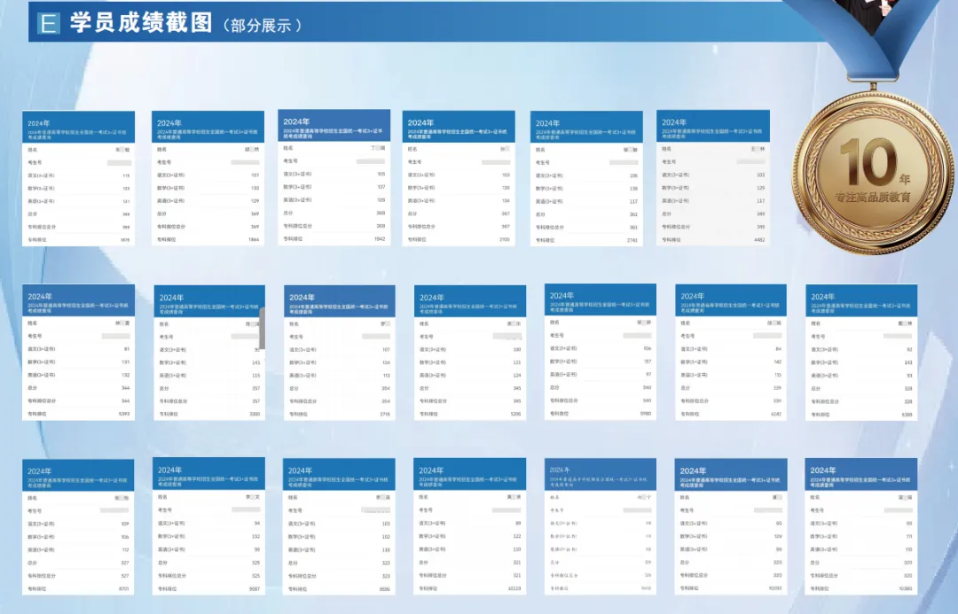Select score card with rank 3300
Viewport: 958px width, 614px height.
(x=209, y=353)
